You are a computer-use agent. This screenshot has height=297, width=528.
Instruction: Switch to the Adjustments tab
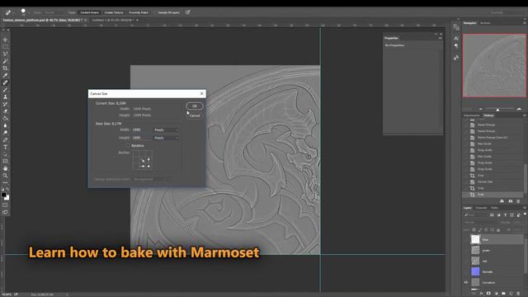(x=471, y=115)
